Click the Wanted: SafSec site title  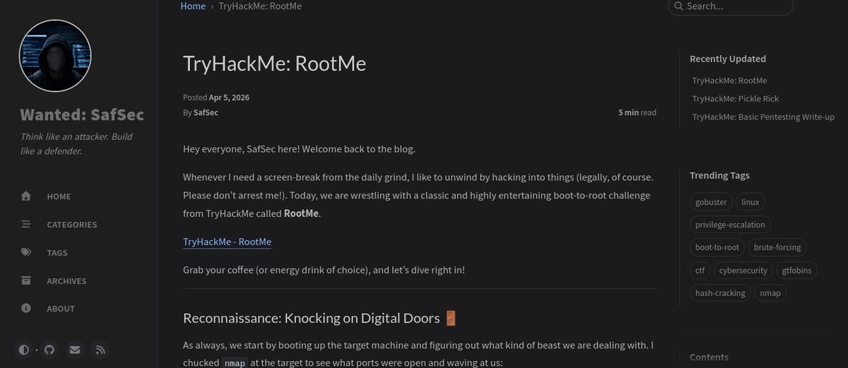82,114
